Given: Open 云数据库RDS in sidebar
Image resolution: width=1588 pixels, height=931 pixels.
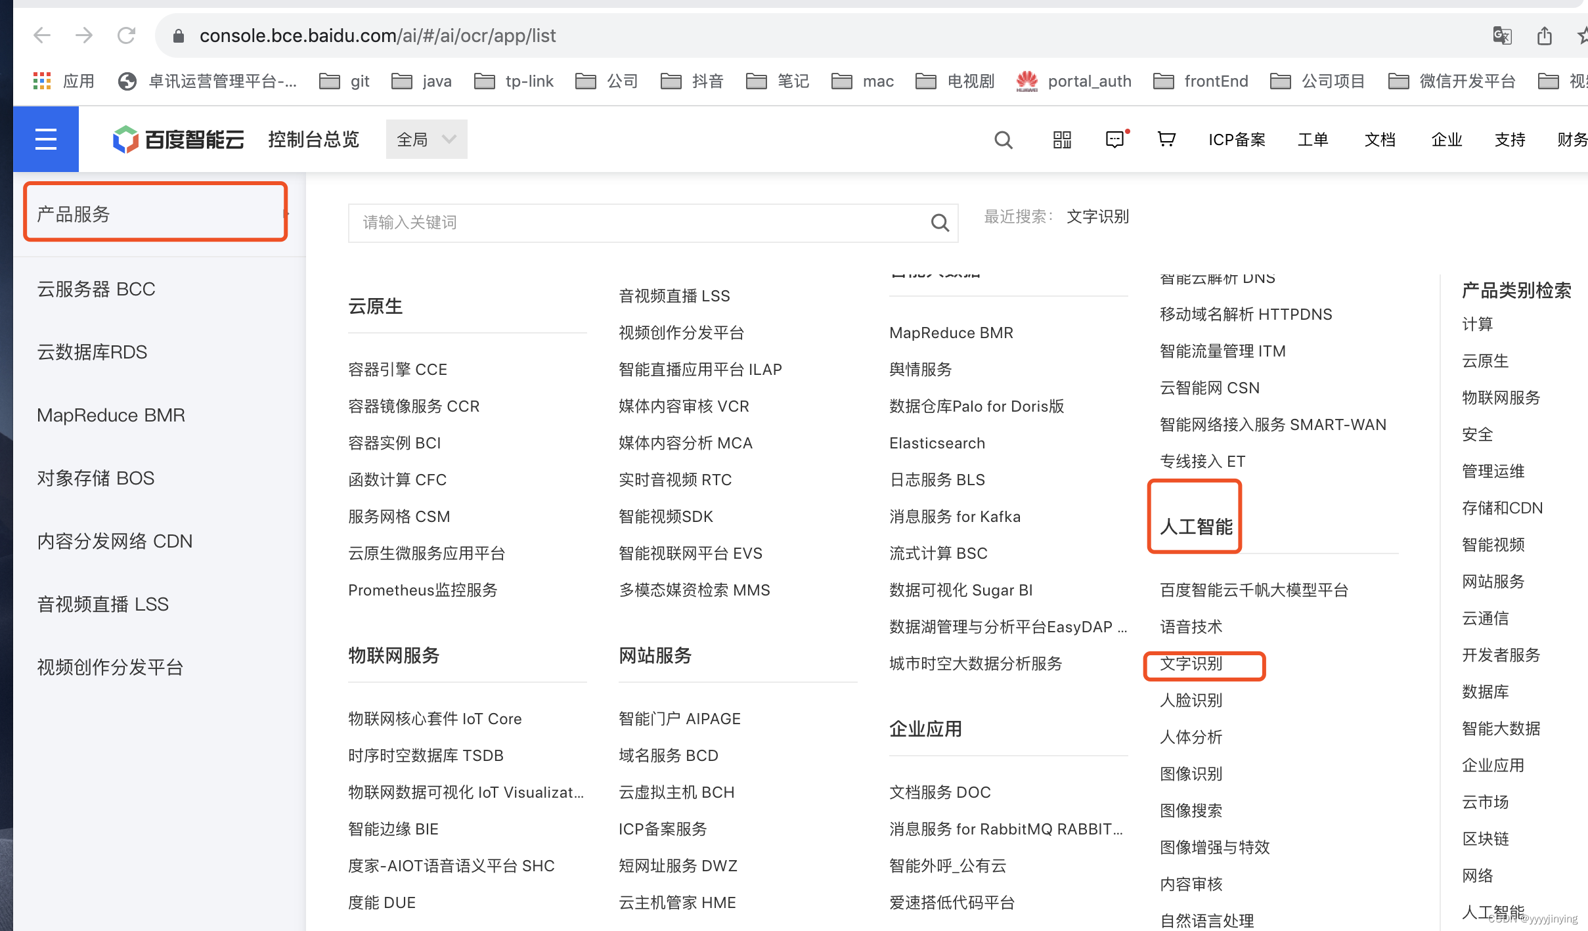Looking at the screenshot, I should (x=92, y=352).
